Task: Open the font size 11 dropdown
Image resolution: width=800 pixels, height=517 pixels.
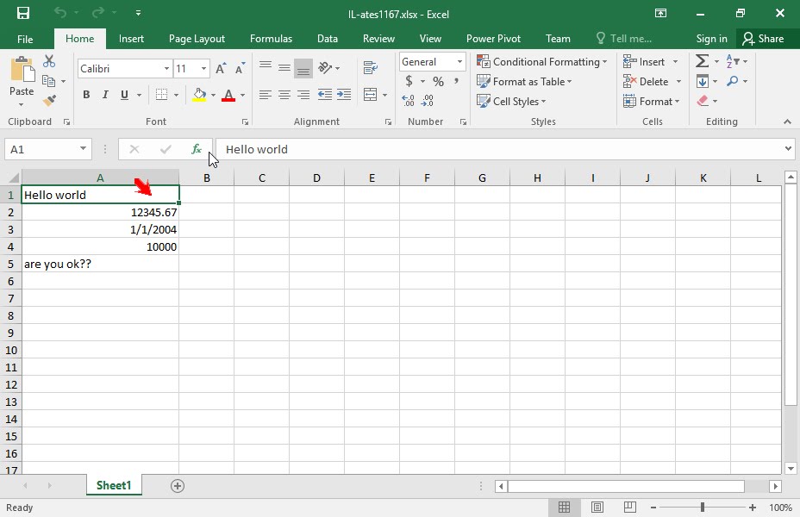Action: [203, 68]
